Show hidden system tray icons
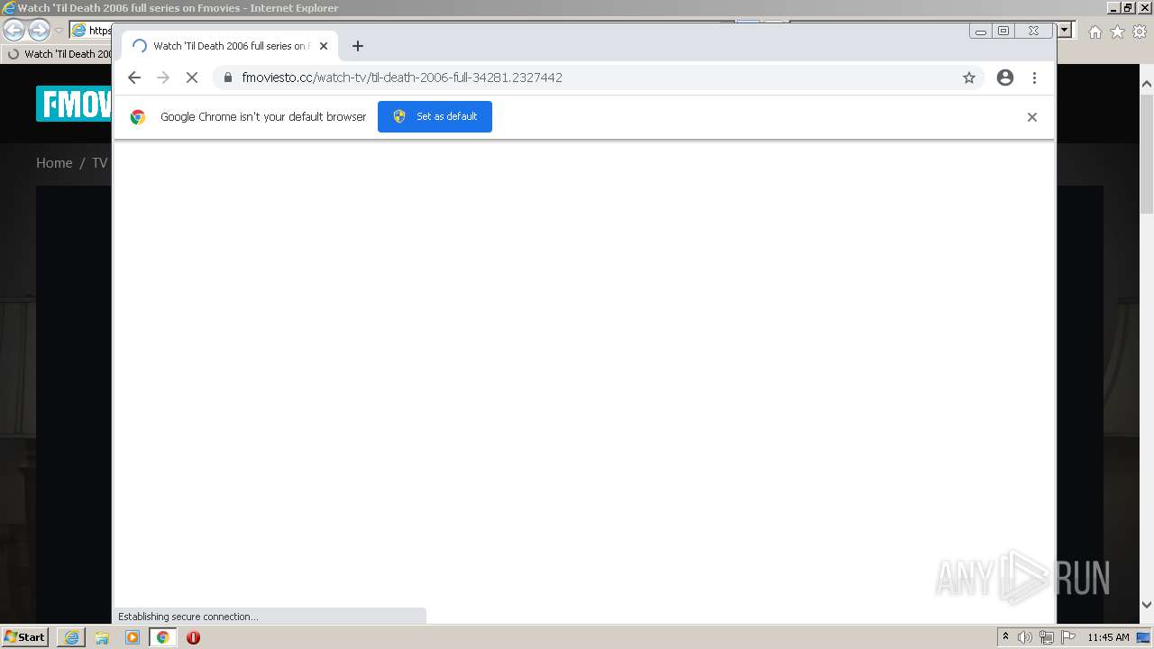The image size is (1154, 649). [x=1005, y=637]
